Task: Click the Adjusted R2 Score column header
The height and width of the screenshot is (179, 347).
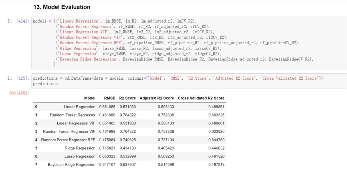Action: [x=157, y=98]
